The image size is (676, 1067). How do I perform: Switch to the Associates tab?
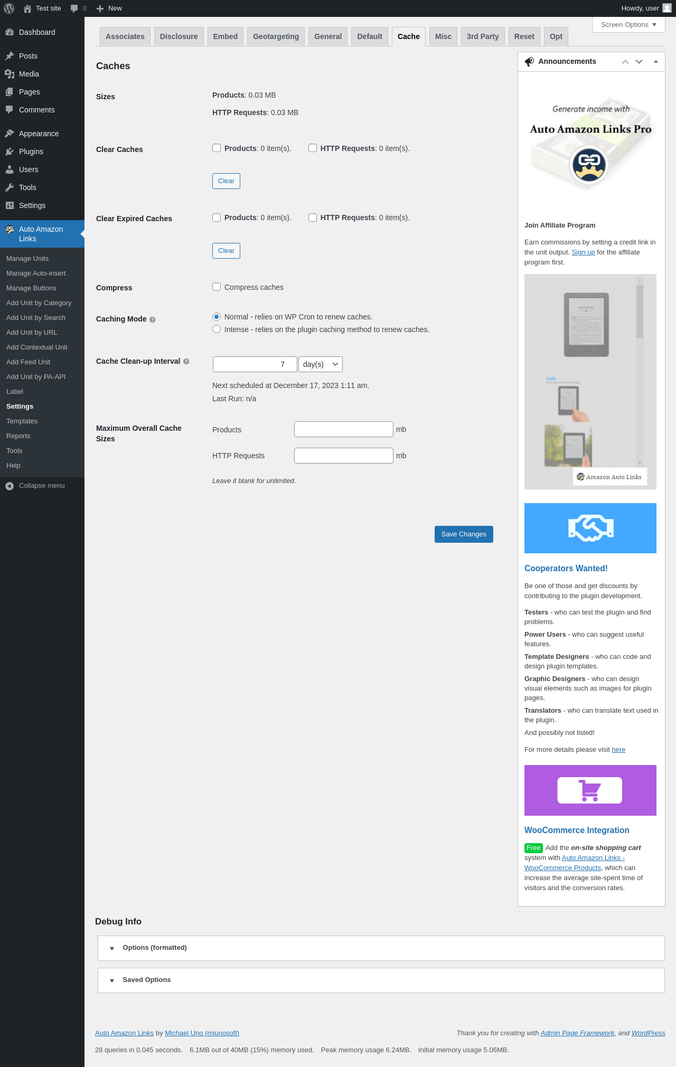(125, 36)
